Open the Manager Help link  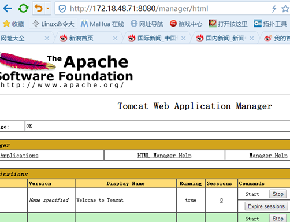click(x=269, y=156)
